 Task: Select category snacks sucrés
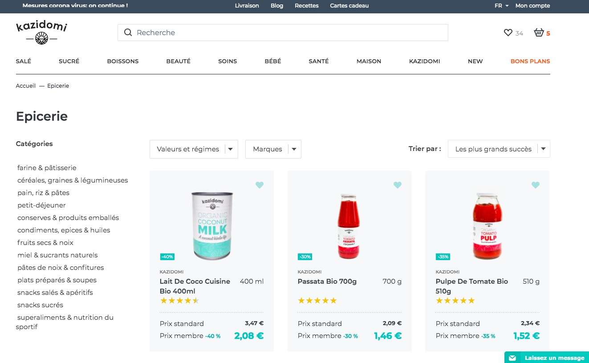pos(40,305)
